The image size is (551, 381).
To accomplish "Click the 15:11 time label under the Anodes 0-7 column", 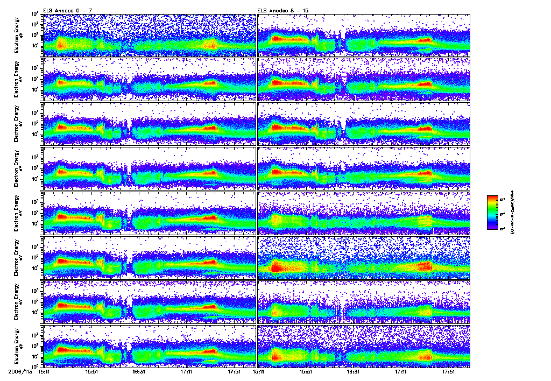I will click(44, 371).
